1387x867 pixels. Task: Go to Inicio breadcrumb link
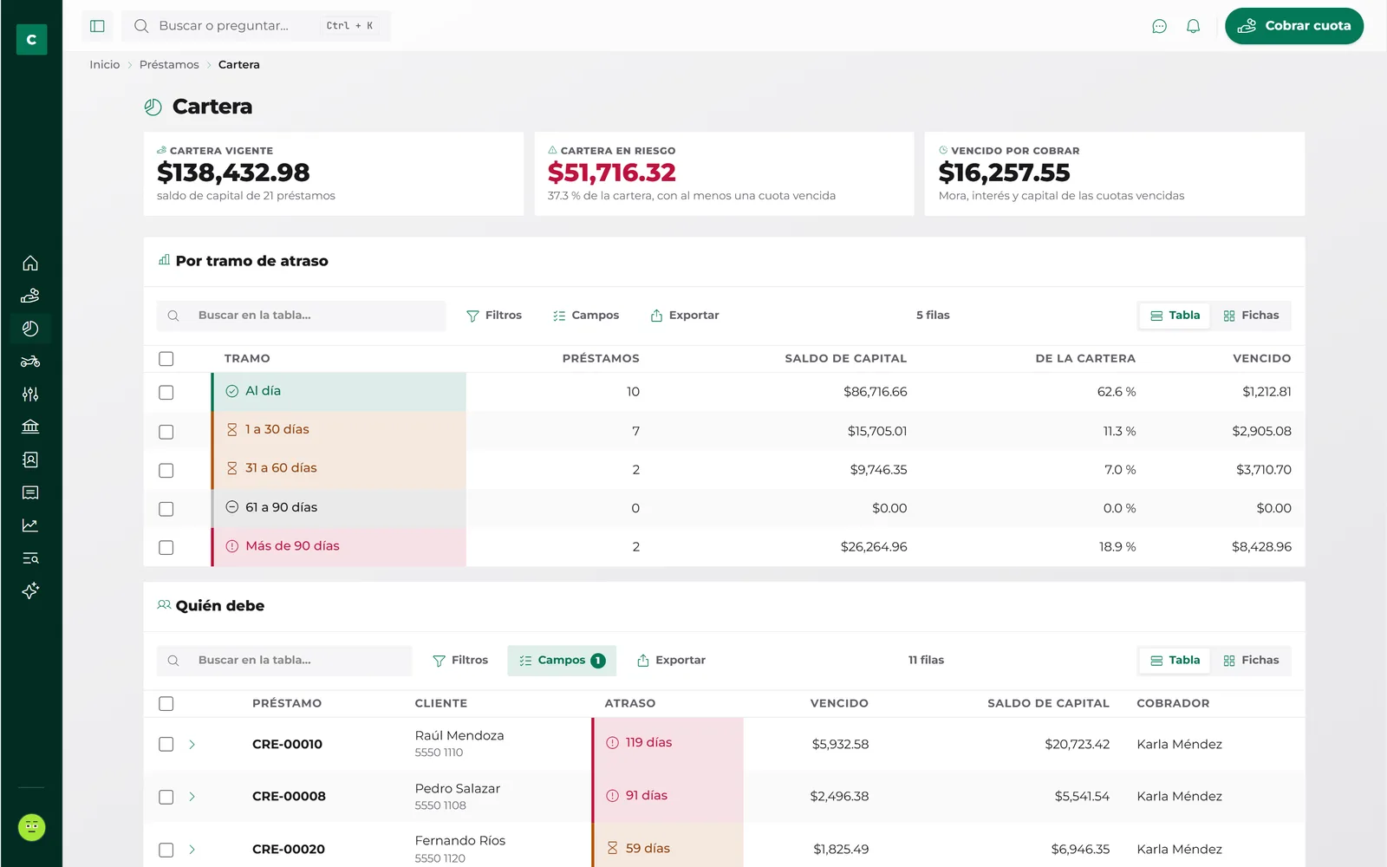(x=105, y=65)
